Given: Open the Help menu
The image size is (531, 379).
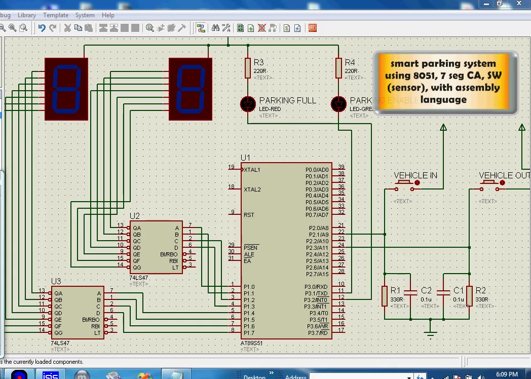Looking at the screenshot, I should (x=108, y=15).
